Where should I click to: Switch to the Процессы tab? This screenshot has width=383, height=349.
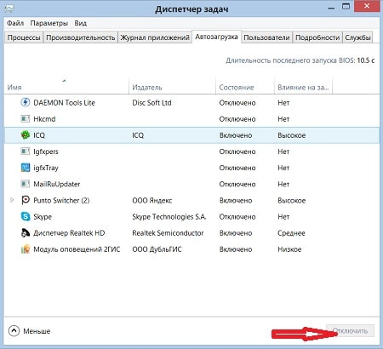click(24, 37)
